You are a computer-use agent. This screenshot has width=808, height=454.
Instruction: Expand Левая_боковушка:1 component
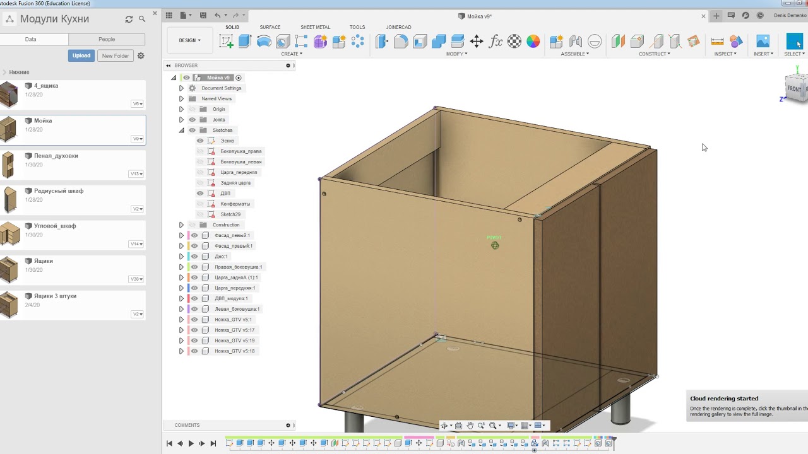point(181,309)
